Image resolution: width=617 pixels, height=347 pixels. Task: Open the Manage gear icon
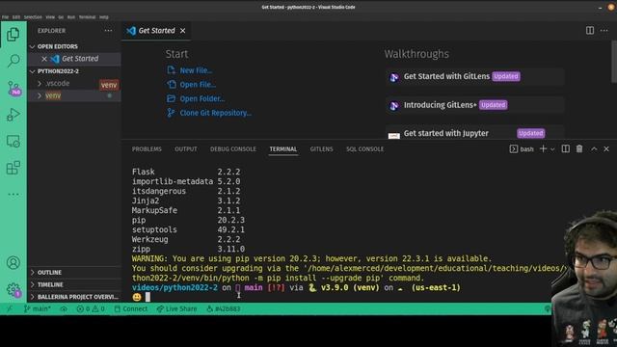click(x=13, y=290)
